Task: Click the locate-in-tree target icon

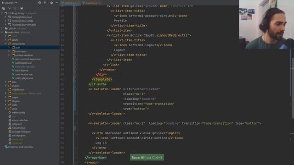Action: coord(40,3)
